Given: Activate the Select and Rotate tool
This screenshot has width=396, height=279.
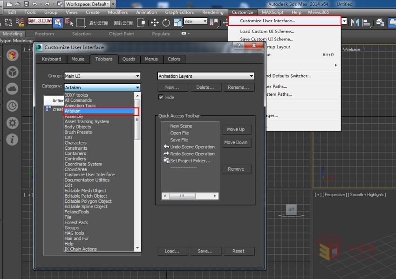Looking at the screenshot, I should [x=166, y=22].
